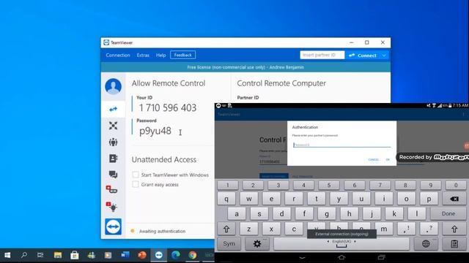Tap the number 4 key
This screenshot has height=263, width=469.
[x=303, y=186]
